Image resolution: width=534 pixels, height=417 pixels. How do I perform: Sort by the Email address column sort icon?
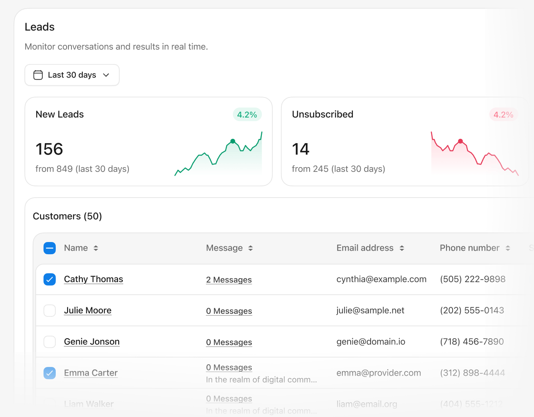[402, 248]
